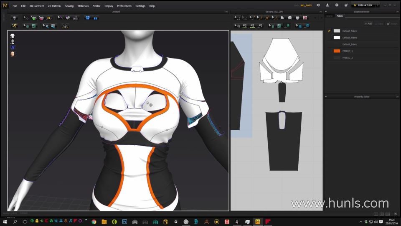Select the FABRIC_2 row in the fabric list
401x226 pixels.
click(363, 58)
